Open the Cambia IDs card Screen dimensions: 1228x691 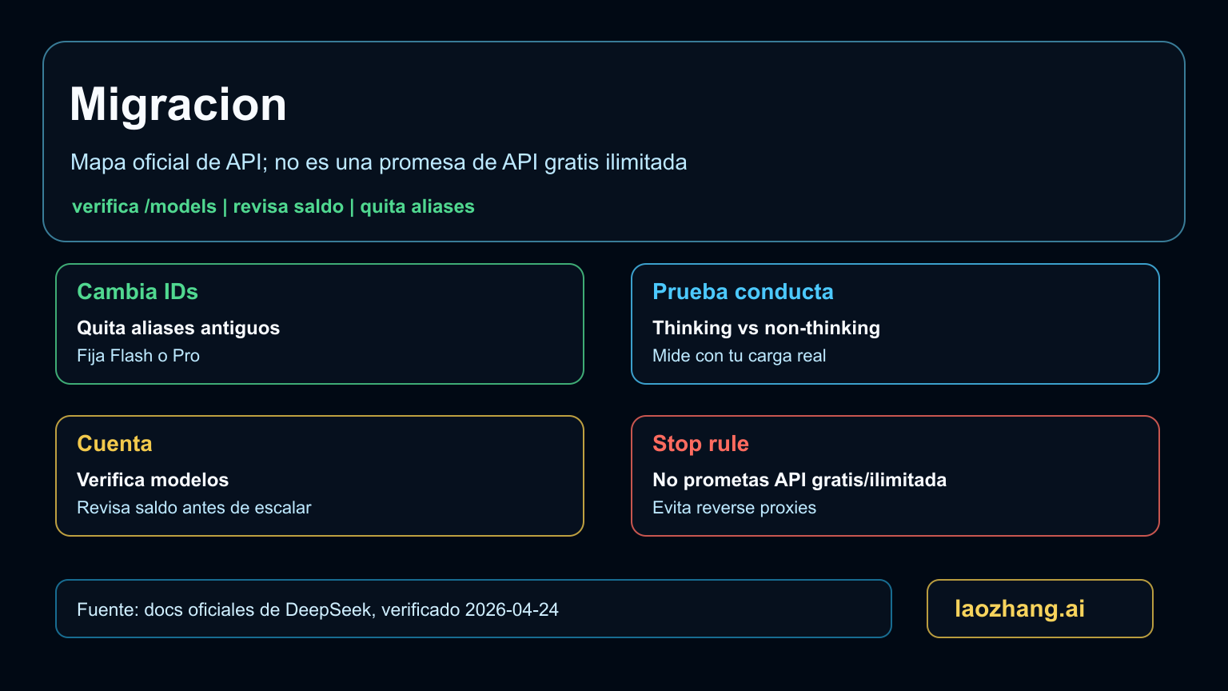click(x=320, y=324)
